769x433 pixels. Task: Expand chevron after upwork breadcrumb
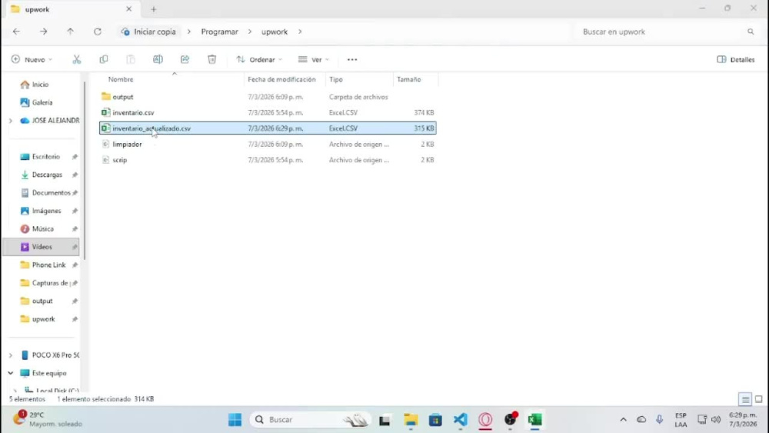pyautogui.click(x=300, y=32)
